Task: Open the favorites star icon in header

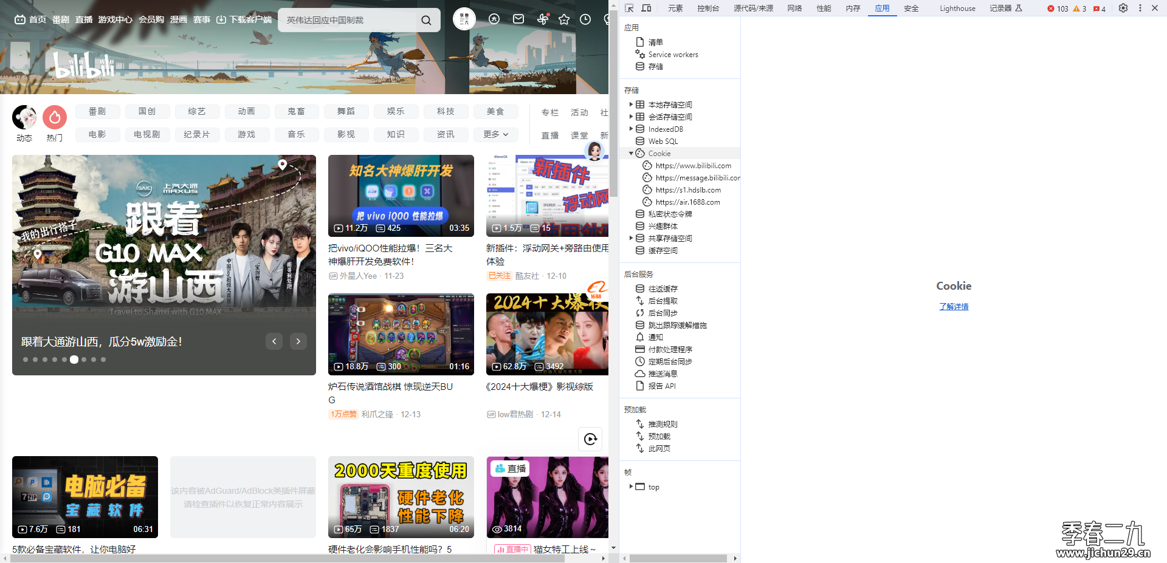Action: [x=564, y=19]
